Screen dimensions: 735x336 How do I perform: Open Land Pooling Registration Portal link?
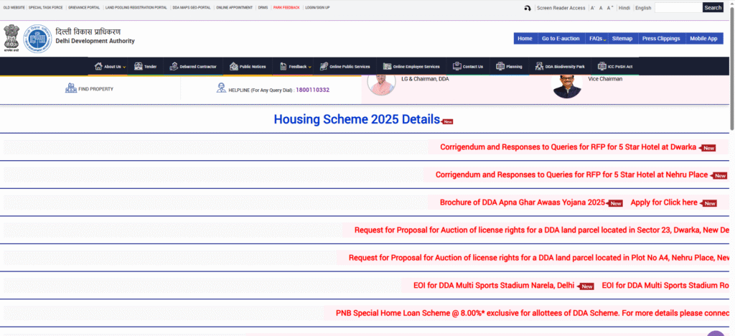(x=136, y=7)
